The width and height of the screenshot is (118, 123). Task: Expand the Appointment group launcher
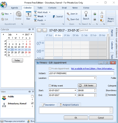coord(22,24)
